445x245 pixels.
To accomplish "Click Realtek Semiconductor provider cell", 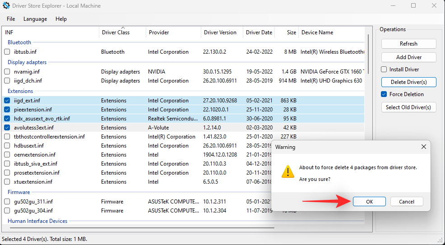I will tap(173, 119).
